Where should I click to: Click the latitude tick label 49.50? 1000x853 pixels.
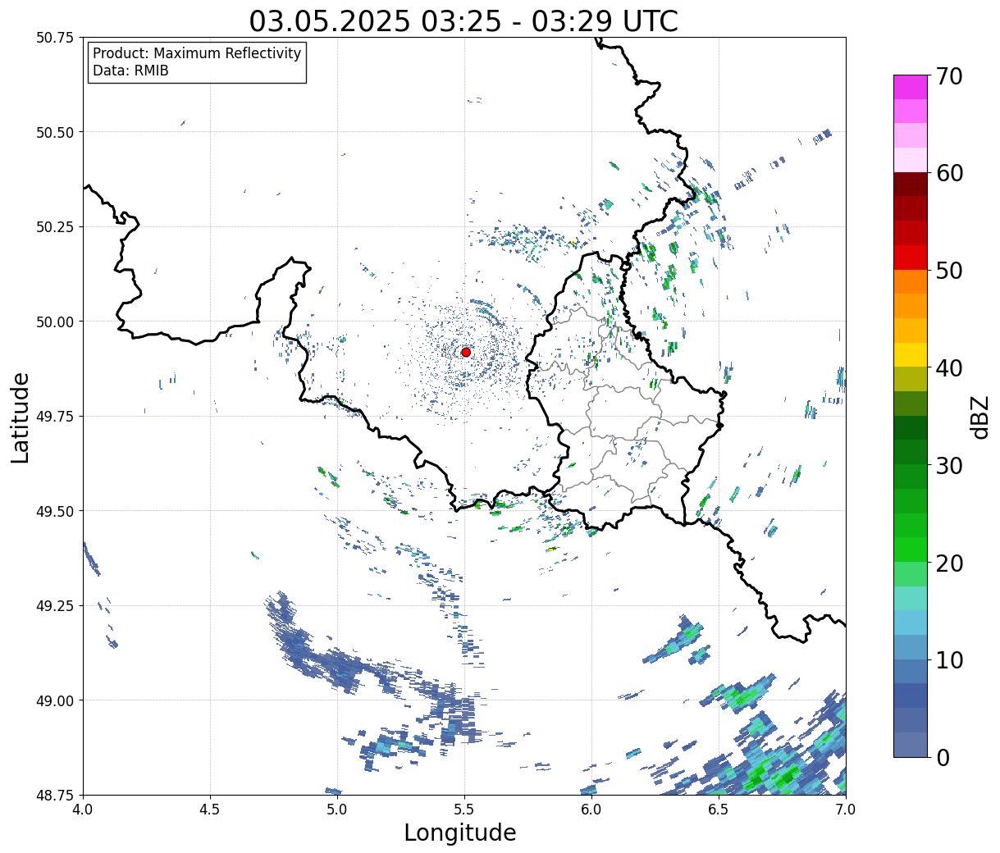click(x=55, y=511)
